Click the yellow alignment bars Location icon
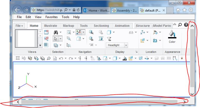 143,40
